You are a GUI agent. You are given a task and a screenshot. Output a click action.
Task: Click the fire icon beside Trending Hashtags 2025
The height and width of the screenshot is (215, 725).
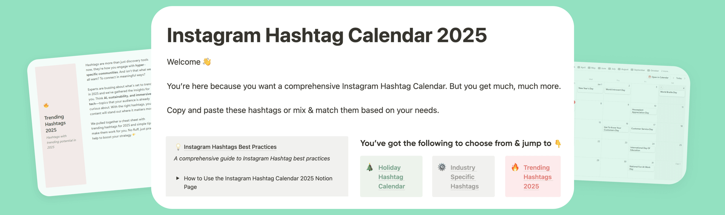coord(515,167)
